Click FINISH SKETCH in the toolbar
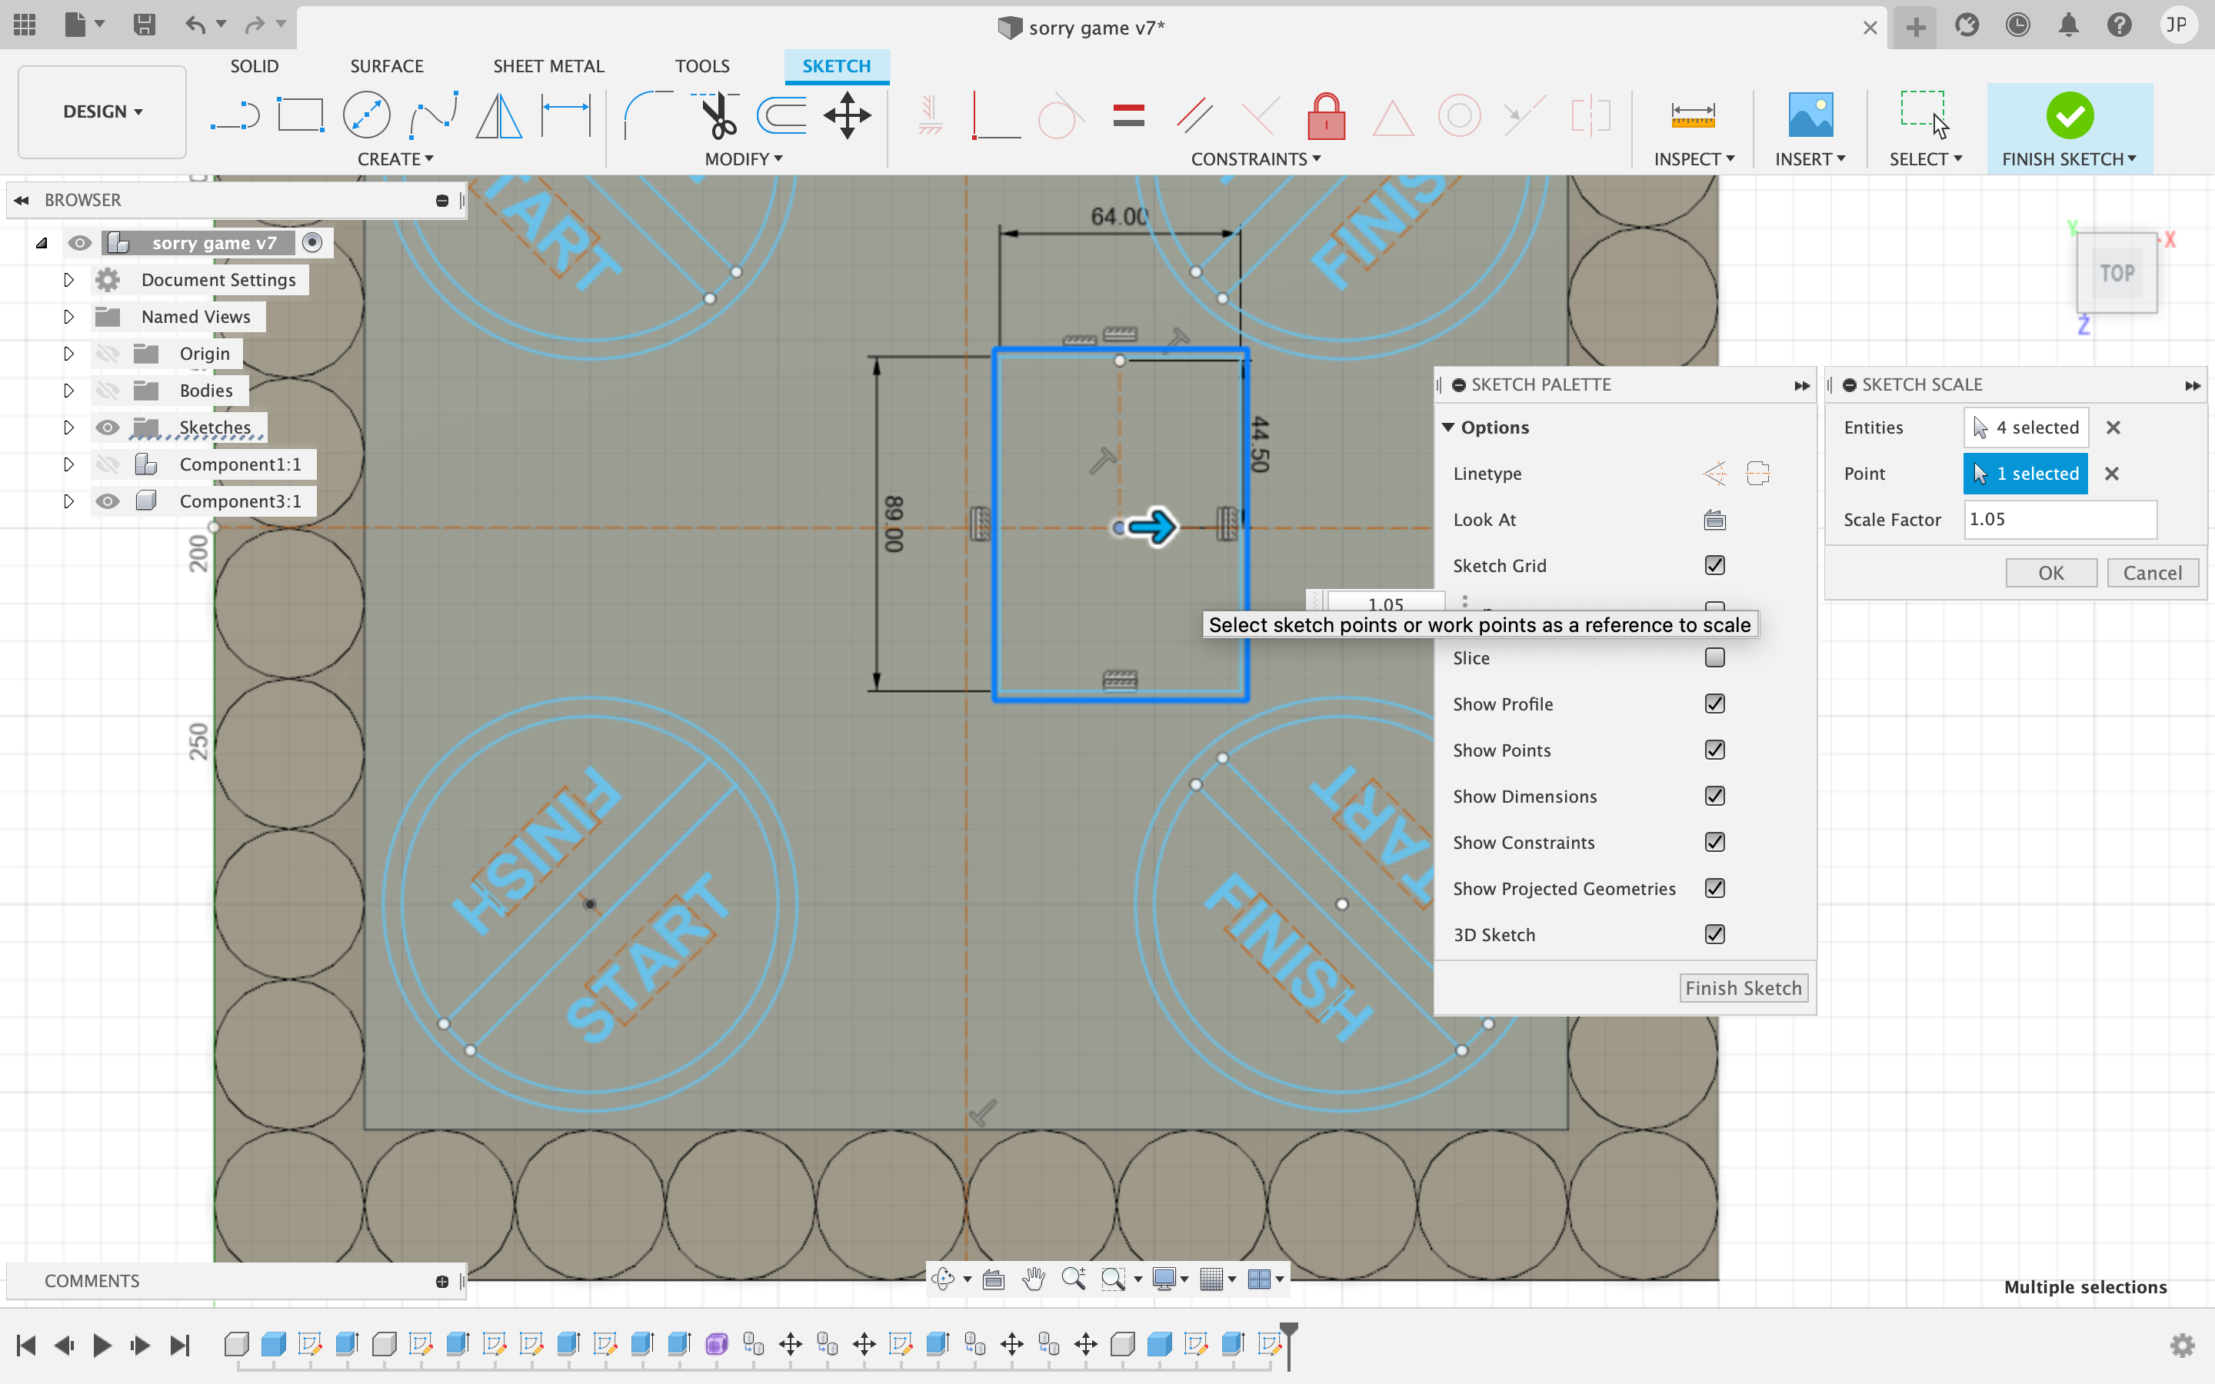This screenshot has width=2215, height=1384. 2070,129
